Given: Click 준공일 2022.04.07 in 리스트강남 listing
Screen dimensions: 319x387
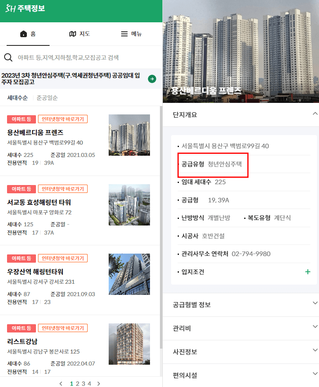Looking at the screenshot, I should coord(73,363).
